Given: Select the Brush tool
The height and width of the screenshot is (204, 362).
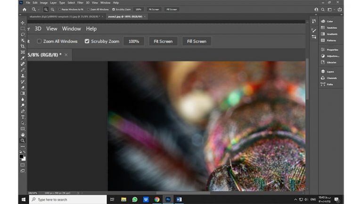Looking at the screenshot, I should [23, 70].
